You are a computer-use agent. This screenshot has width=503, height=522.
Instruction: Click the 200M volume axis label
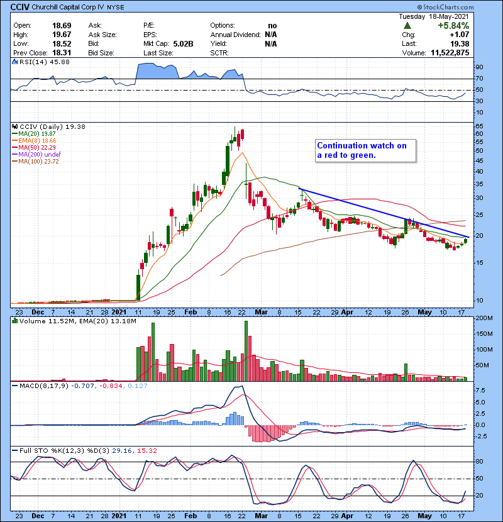[484, 318]
